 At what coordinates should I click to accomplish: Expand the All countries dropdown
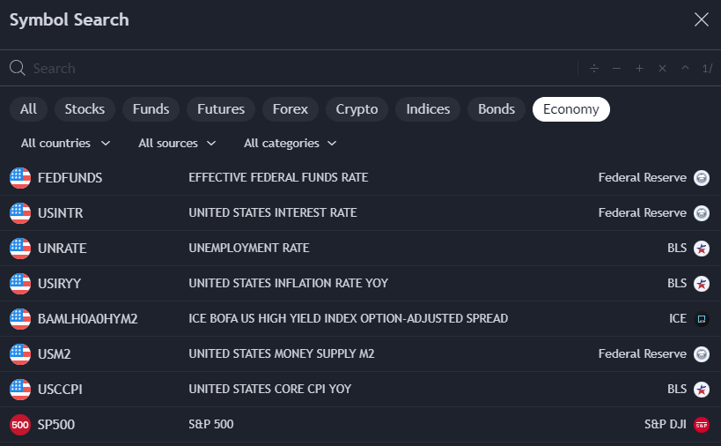click(66, 143)
